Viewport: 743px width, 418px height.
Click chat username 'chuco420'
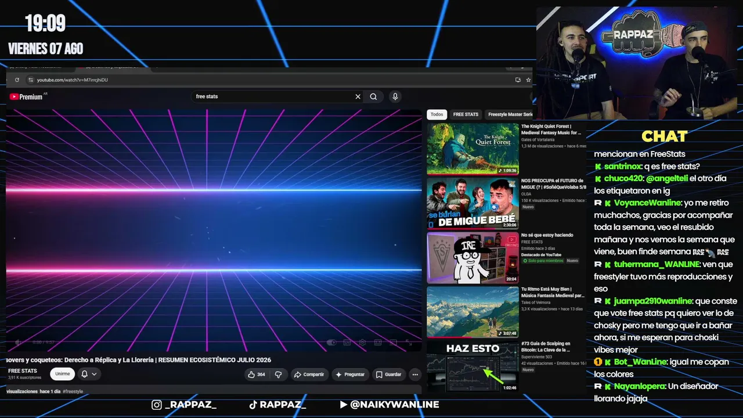point(623,179)
